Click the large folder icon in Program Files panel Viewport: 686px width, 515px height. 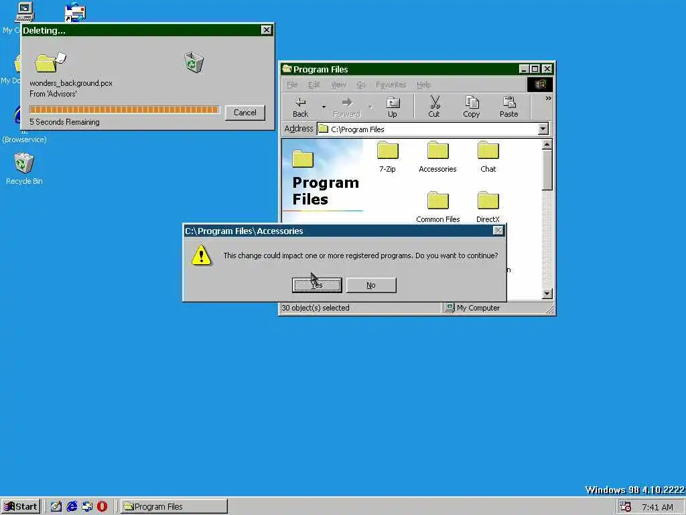pyautogui.click(x=303, y=159)
